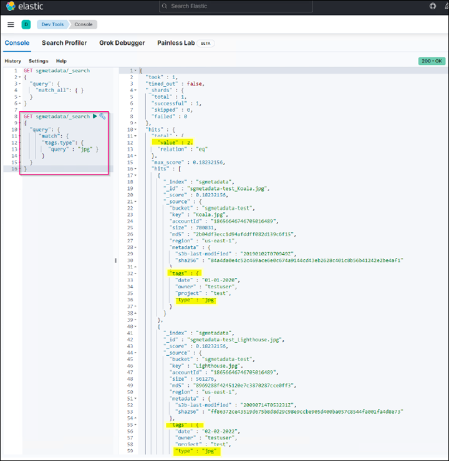Click the green D space avatar
Image resolution: width=449 pixels, height=461 pixels.
tap(26, 24)
